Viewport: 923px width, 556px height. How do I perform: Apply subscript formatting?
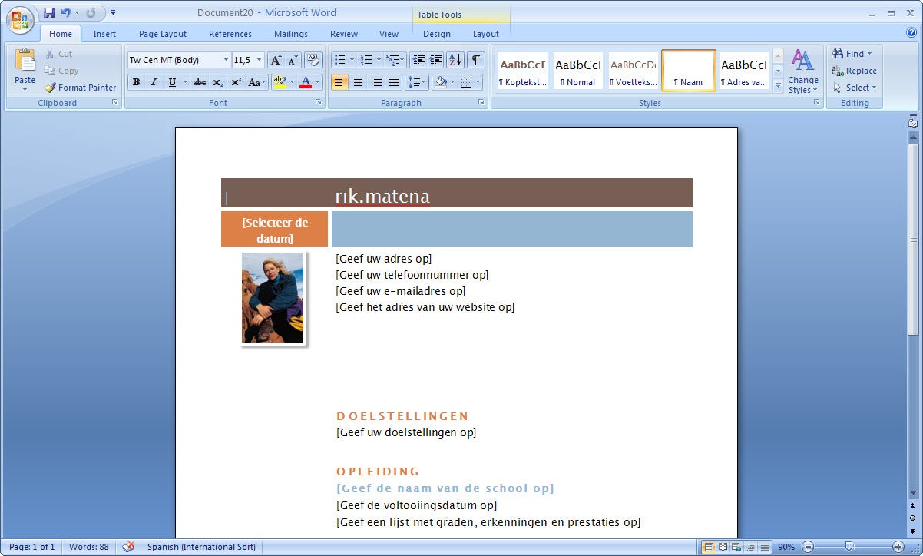pos(218,82)
